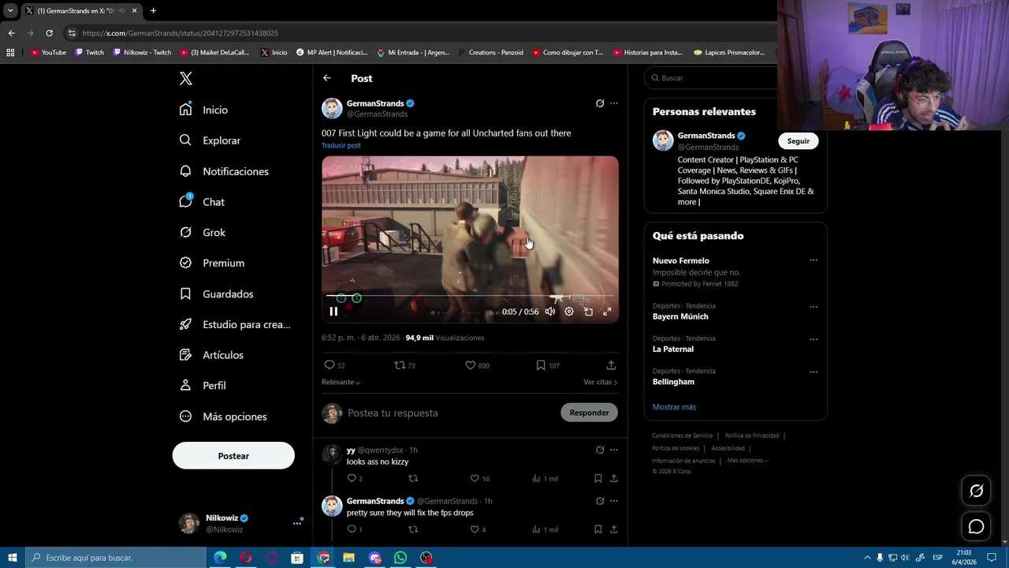Enable picture-in-picture for video
Viewport: 1009px width, 568px height.
[x=588, y=312]
